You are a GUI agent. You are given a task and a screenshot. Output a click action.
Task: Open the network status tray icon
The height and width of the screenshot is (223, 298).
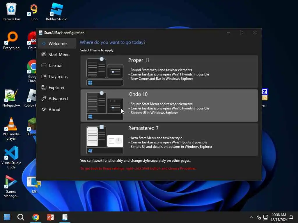click(265, 217)
